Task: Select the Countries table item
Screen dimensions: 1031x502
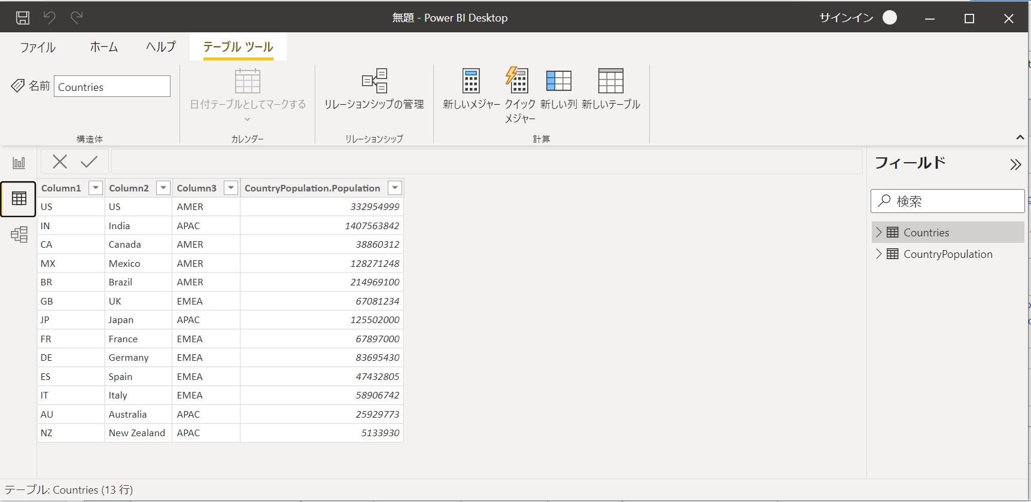Action: point(948,232)
